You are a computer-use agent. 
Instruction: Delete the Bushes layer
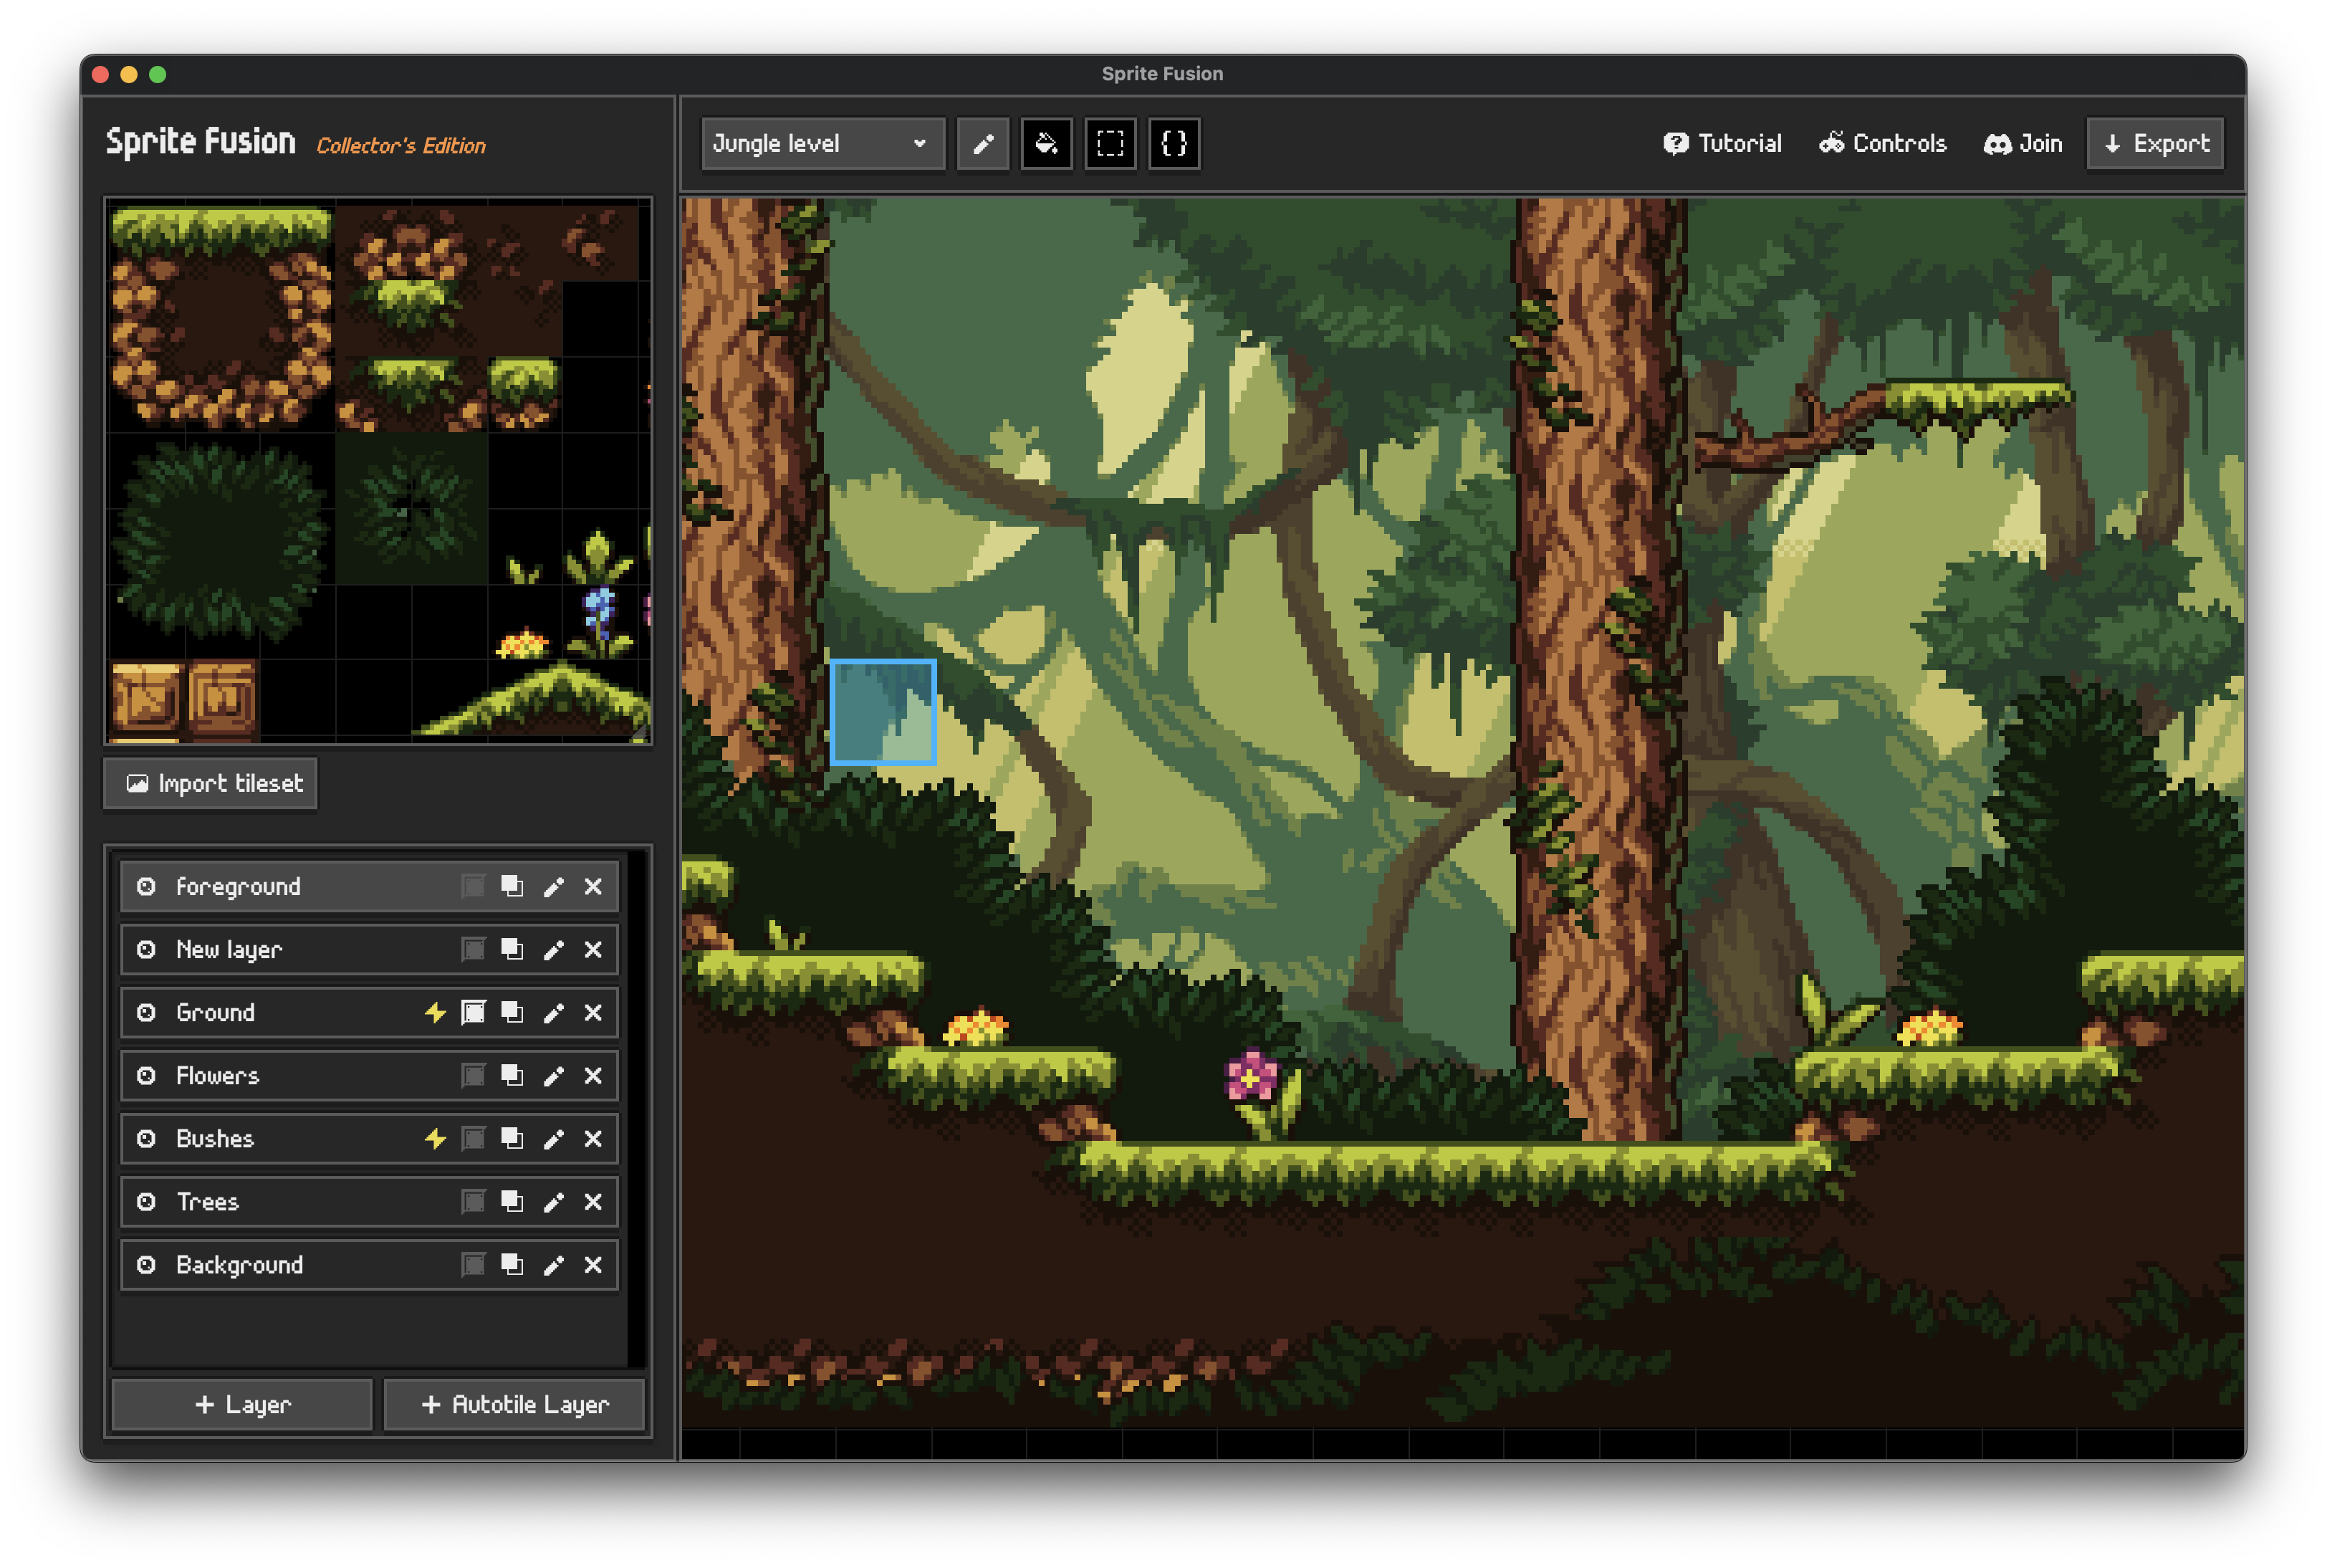592,1139
